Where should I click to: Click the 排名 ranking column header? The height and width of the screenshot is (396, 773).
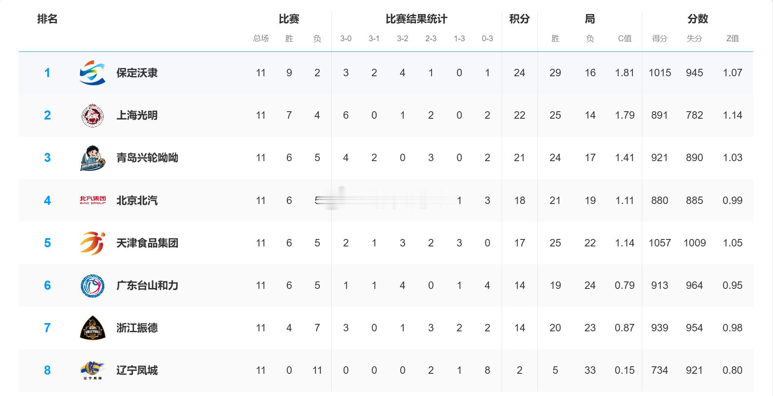pyautogui.click(x=47, y=19)
